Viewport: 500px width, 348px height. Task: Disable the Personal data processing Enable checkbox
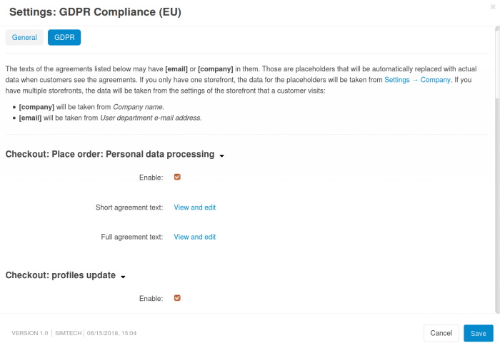pyautogui.click(x=177, y=177)
